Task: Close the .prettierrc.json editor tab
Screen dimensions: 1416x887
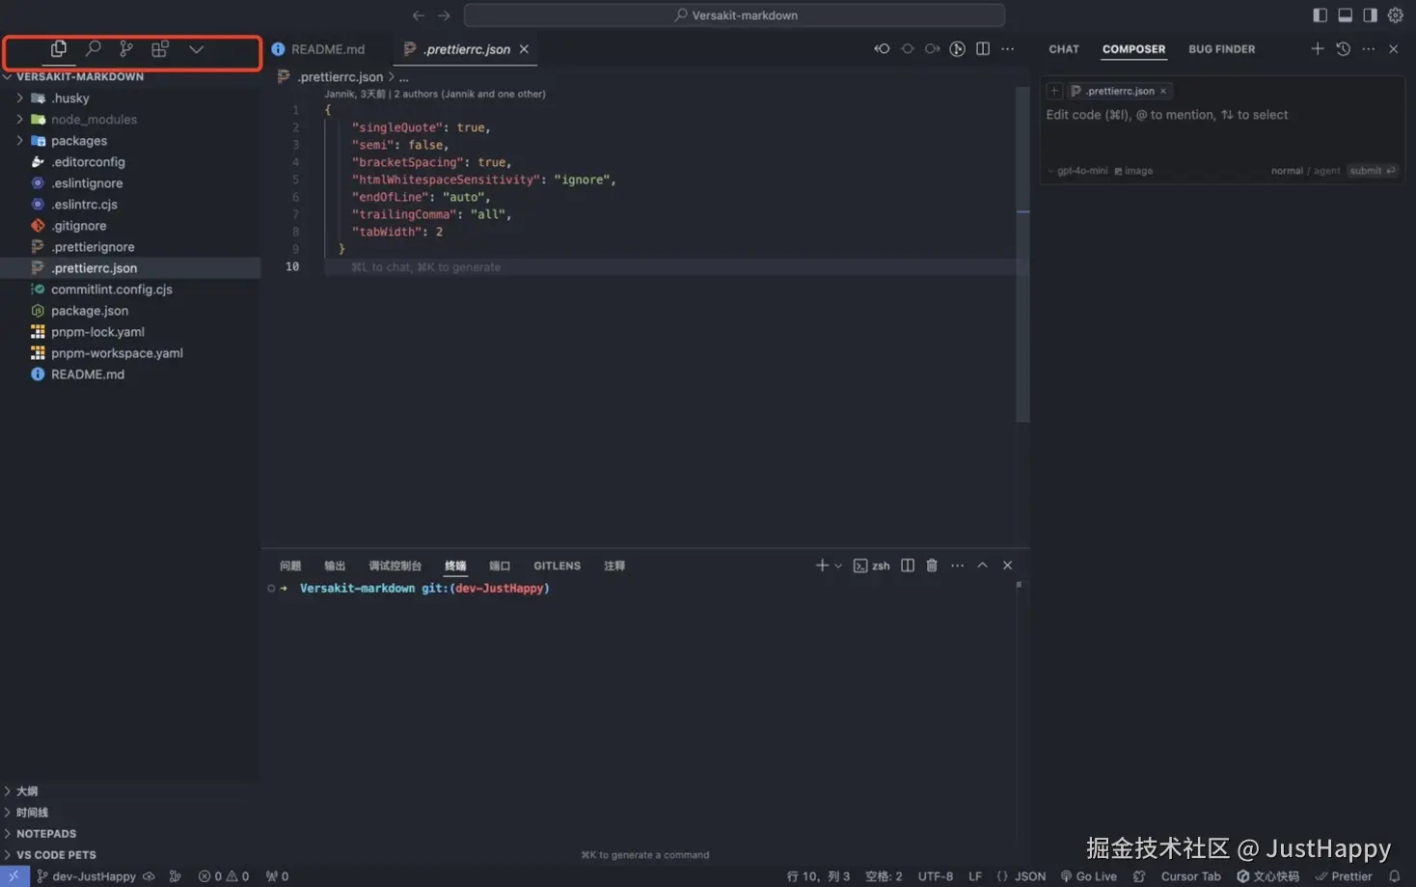Action: [524, 49]
